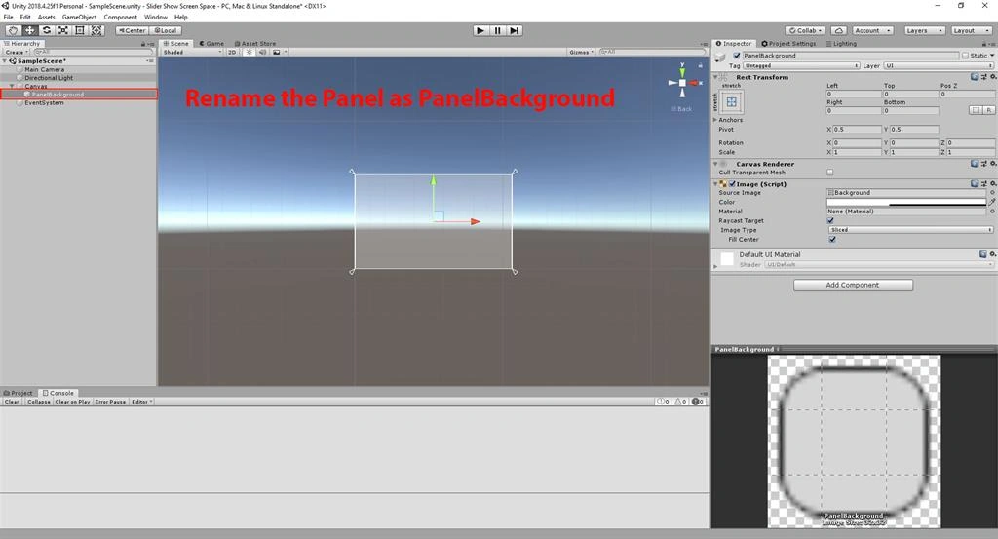Collapse the Canvas tree item arrow
This screenshot has height=539, width=998.
[x=12, y=86]
